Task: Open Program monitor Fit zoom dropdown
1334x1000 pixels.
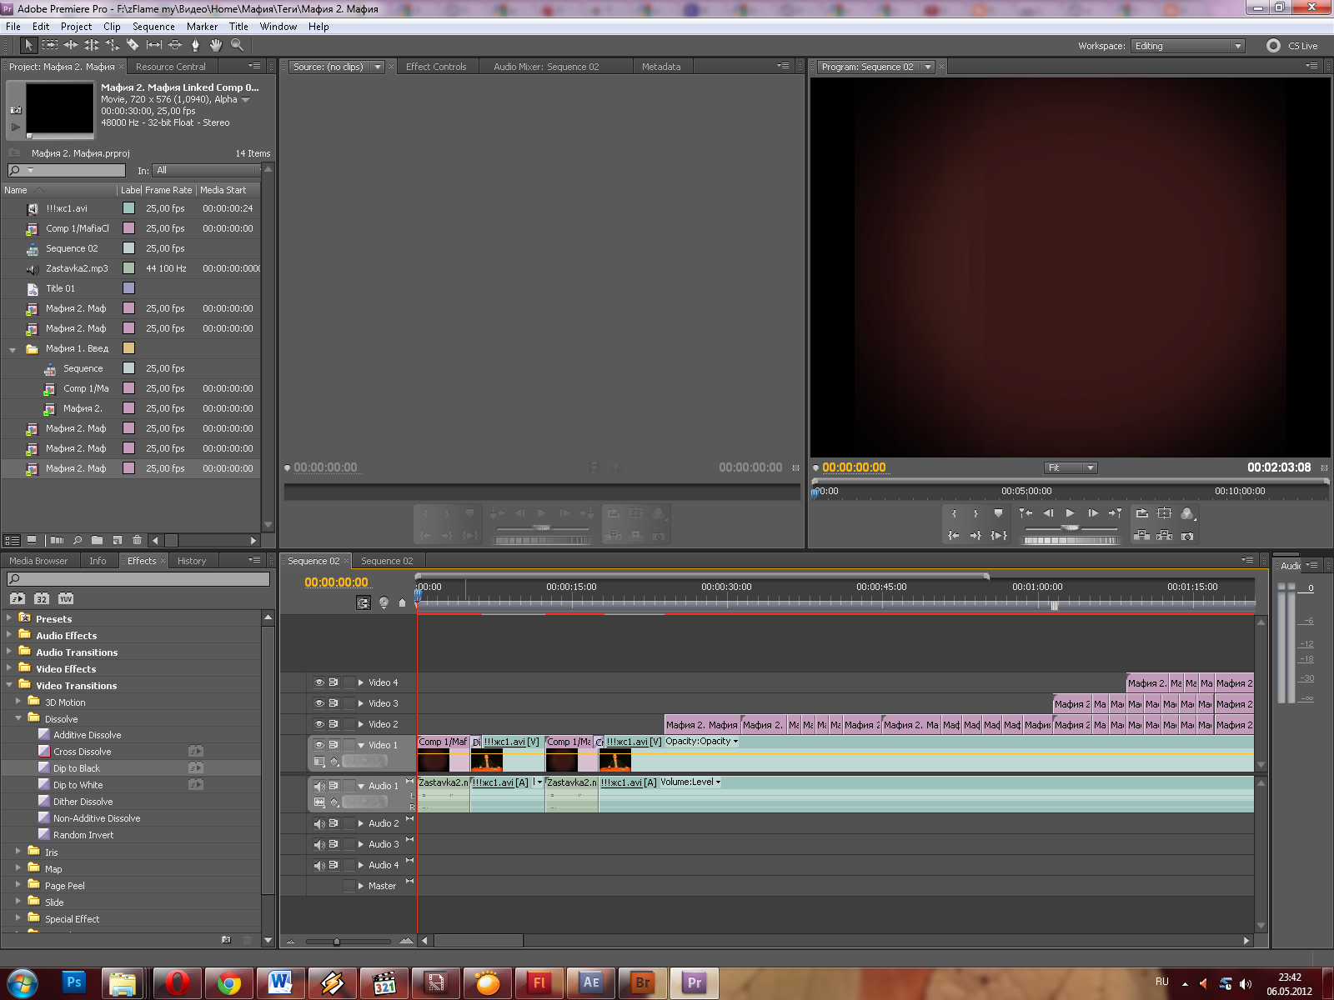Action: click(x=1071, y=467)
